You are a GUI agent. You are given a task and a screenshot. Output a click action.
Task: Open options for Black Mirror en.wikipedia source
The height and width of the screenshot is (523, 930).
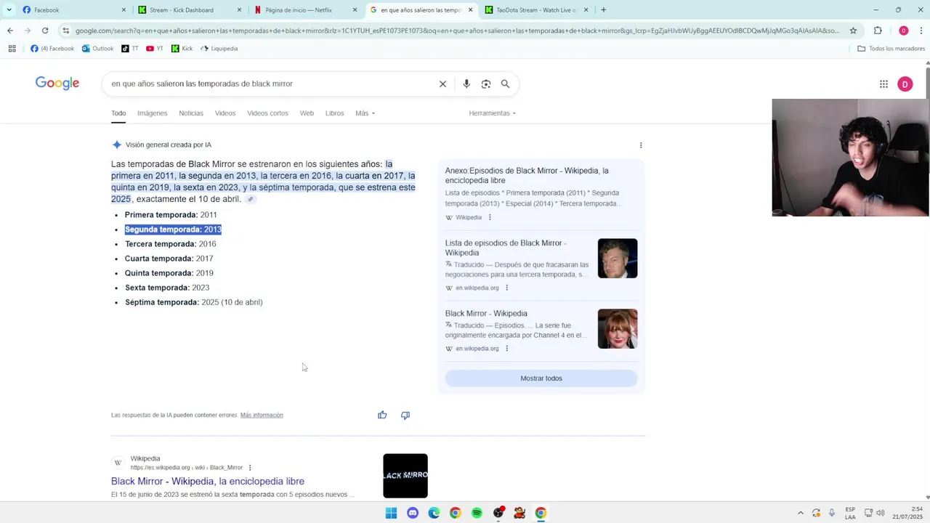pos(506,349)
